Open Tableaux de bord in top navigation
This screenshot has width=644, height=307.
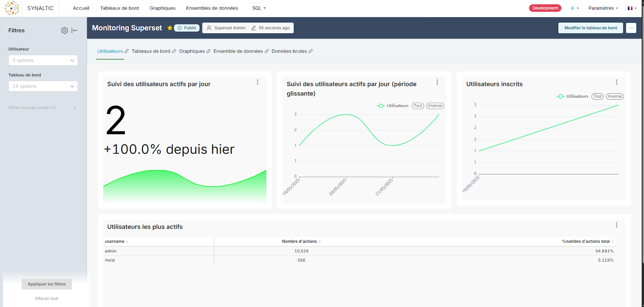(120, 8)
